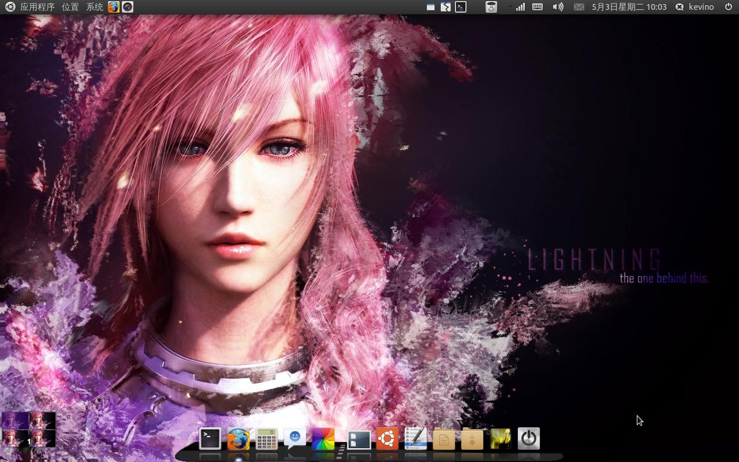Click the power button icon in dock
739x462 pixels.
529,439
